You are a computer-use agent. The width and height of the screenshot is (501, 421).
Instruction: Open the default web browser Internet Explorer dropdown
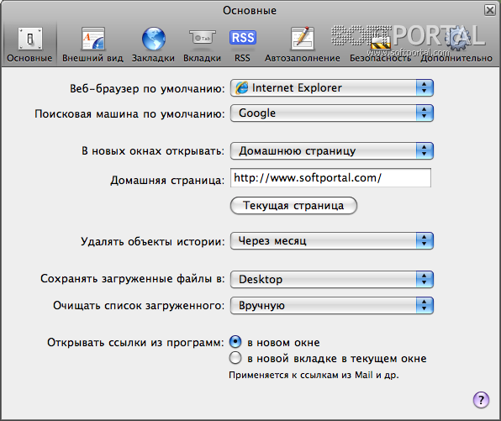click(332, 88)
